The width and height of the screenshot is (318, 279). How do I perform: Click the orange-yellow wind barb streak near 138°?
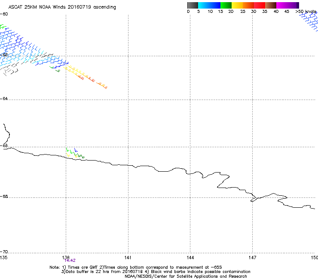pos(86,77)
